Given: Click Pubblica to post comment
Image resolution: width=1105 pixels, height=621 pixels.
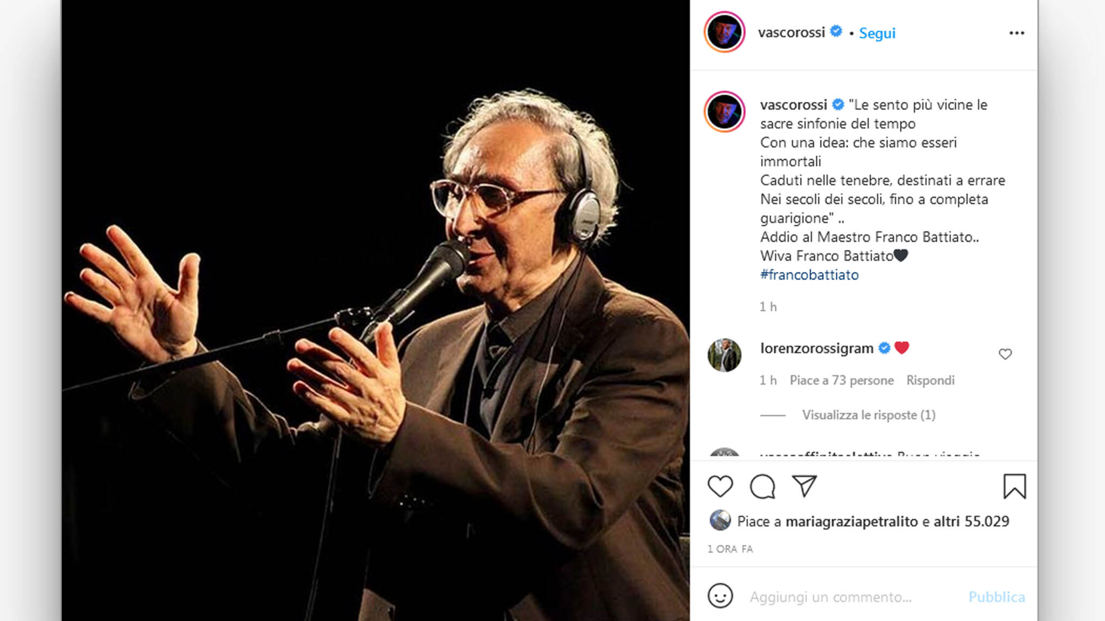Looking at the screenshot, I should click(x=997, y=597).
